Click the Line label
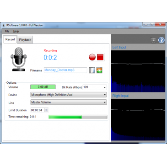Screen dimensions: 167x167 11,103
